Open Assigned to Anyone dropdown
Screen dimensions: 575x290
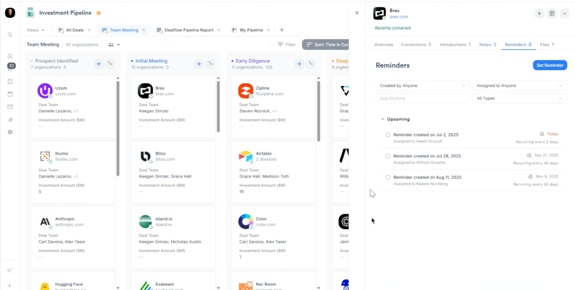tap(520, 85)
